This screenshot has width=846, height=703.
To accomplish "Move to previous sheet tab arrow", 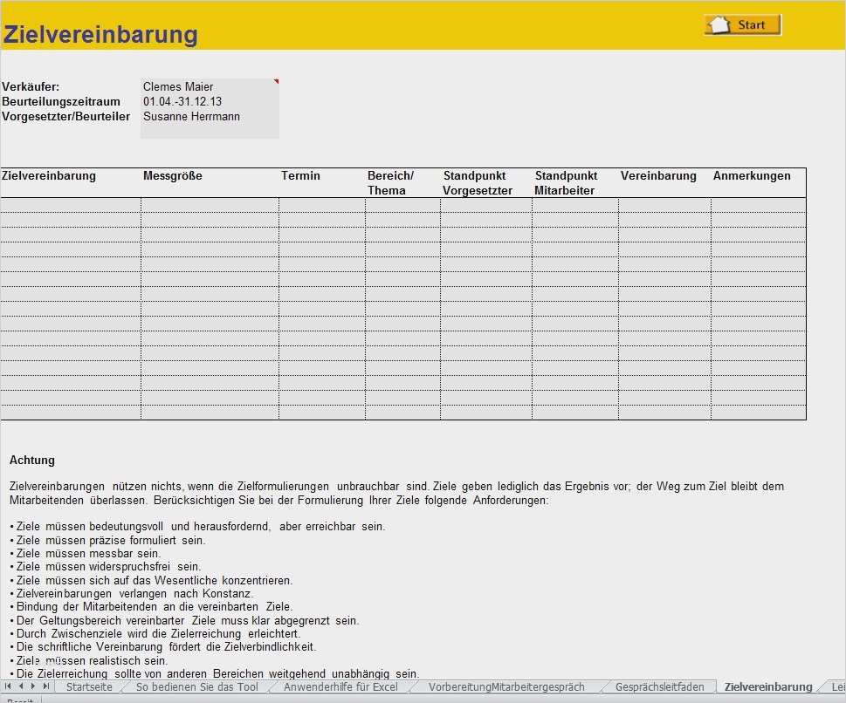I will pyautogui.click(x=20, y=686).
